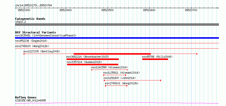Image resolution: width=226 pixels, height=106 pixels.
Task: Open the CCDC85C|NM_001144995 gene label
Action: (30, 100)
